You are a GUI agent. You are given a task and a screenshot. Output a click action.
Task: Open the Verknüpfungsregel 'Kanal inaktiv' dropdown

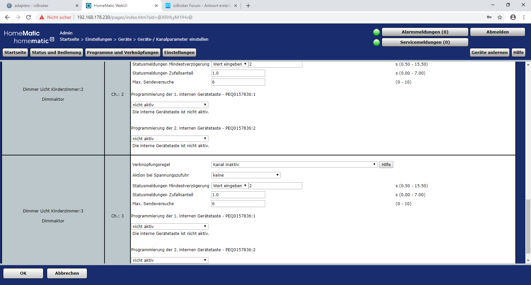pyautogui.click(x=294, y=165)
